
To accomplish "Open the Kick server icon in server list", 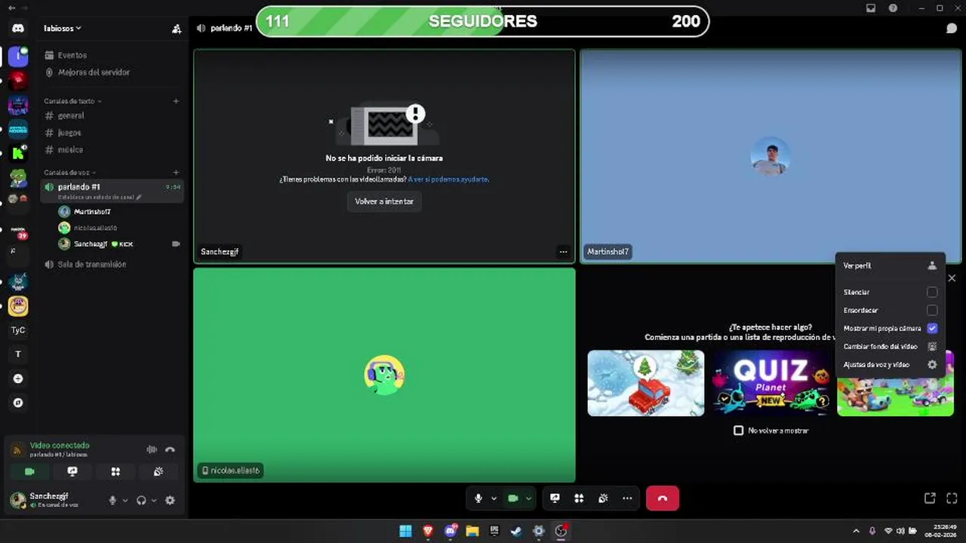I will 18,153.
